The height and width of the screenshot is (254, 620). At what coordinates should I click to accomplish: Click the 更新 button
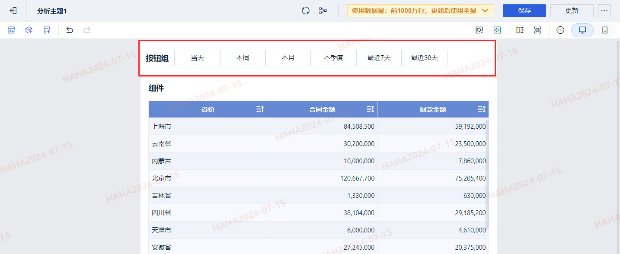click(x=572, y=11)
